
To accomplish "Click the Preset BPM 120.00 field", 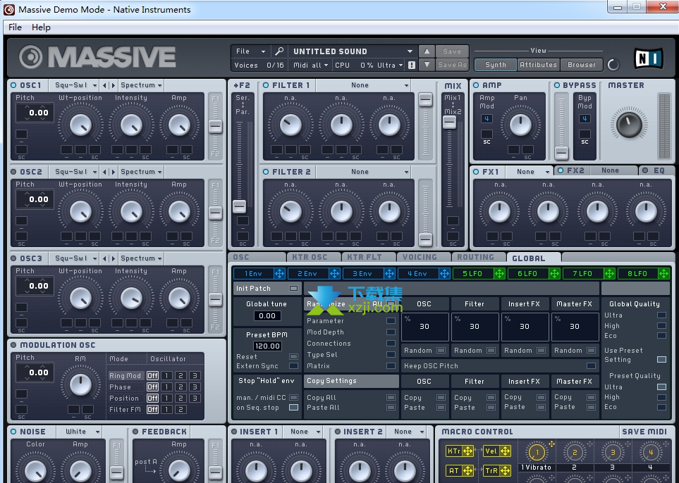I will 267,346.
